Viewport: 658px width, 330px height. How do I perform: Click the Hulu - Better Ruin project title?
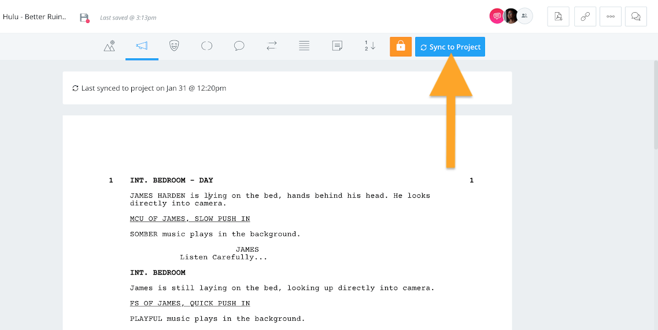pos(35,17)
